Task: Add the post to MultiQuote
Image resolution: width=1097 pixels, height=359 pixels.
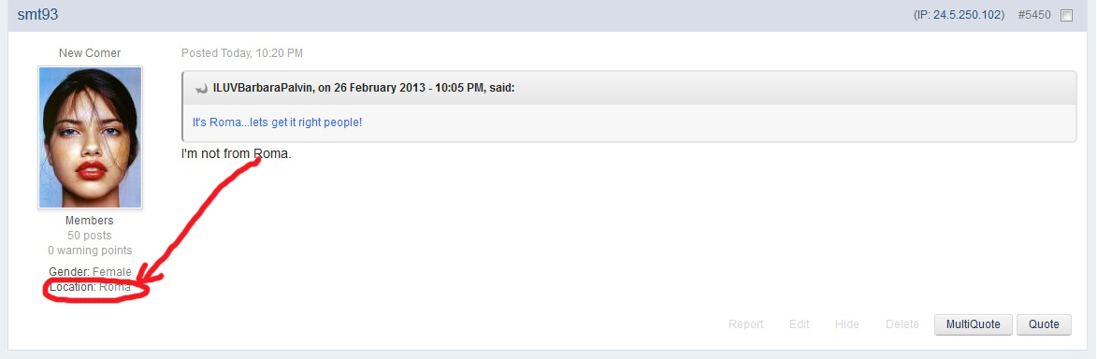Action: pyautogui.click(x=974, y=324)
